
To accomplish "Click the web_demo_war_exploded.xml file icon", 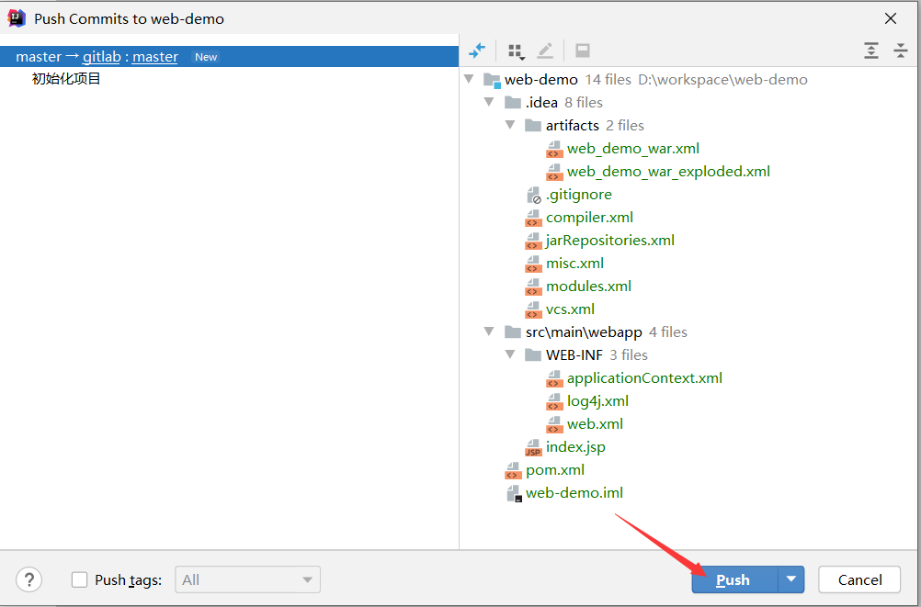I will (554, 172).
